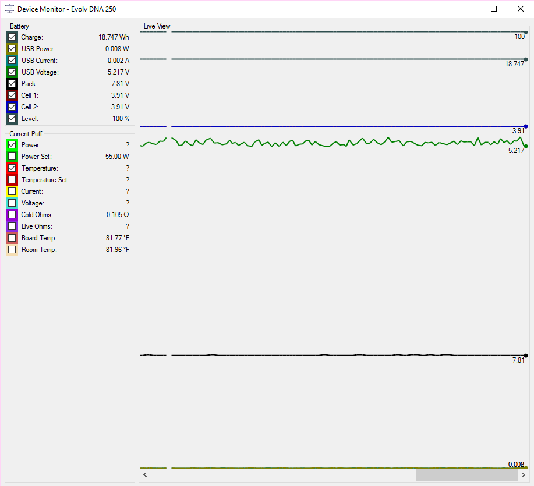Image resolution: width=534 pixels, height=486 pixels.
Task: Uncheck USB Voltage in Battery panel
Action: (x=12, y=72)
